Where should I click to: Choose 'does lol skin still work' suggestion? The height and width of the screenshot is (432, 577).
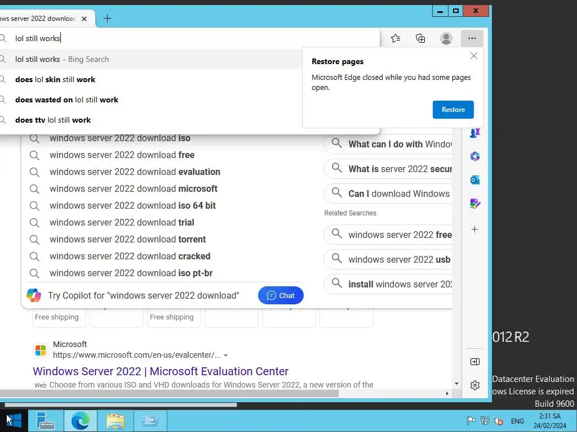(x=151, y=79)
